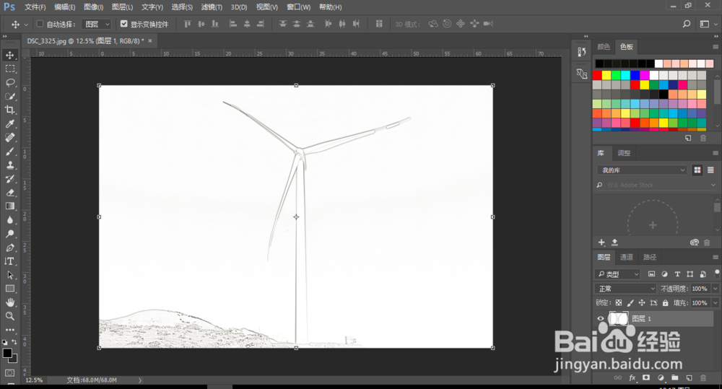This screenshot has height=389, width=722.
Task: Select the Gradient tool
Action: 9,206
